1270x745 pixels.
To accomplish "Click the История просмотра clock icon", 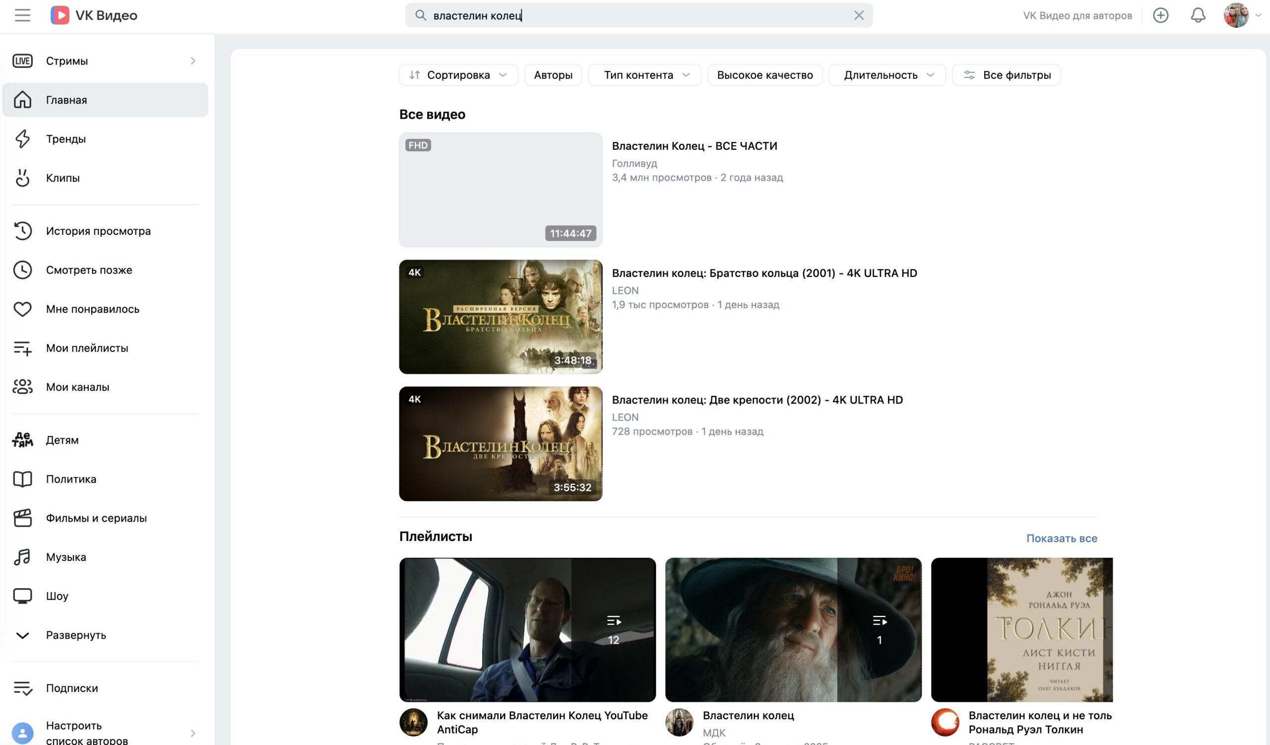I will (22, 231).
